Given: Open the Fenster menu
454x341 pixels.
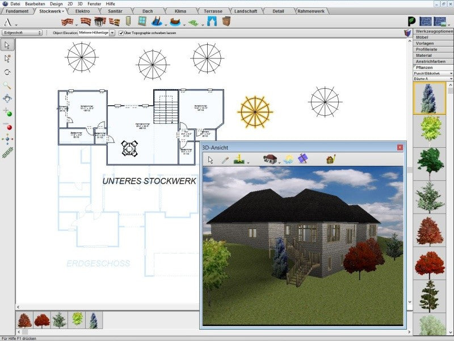Looking at the screenshot, I should pyautogui.click(x=94, y=4).
